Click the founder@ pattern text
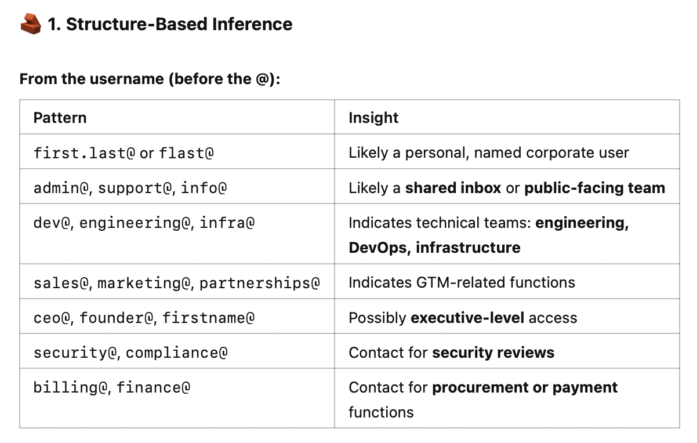 point(118,318)
